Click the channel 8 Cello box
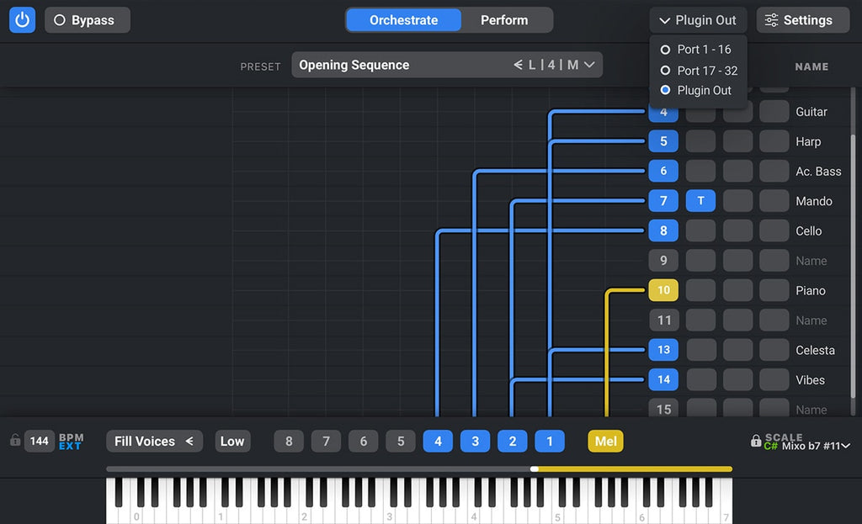 point(663,230)
